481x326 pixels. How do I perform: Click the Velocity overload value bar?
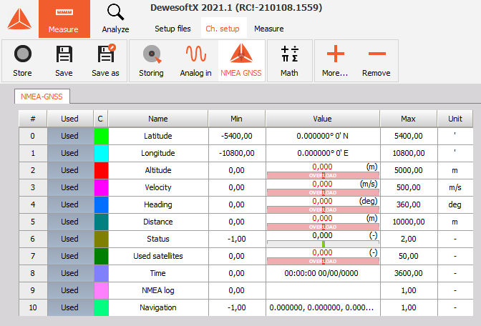click(x=323, y=192)
